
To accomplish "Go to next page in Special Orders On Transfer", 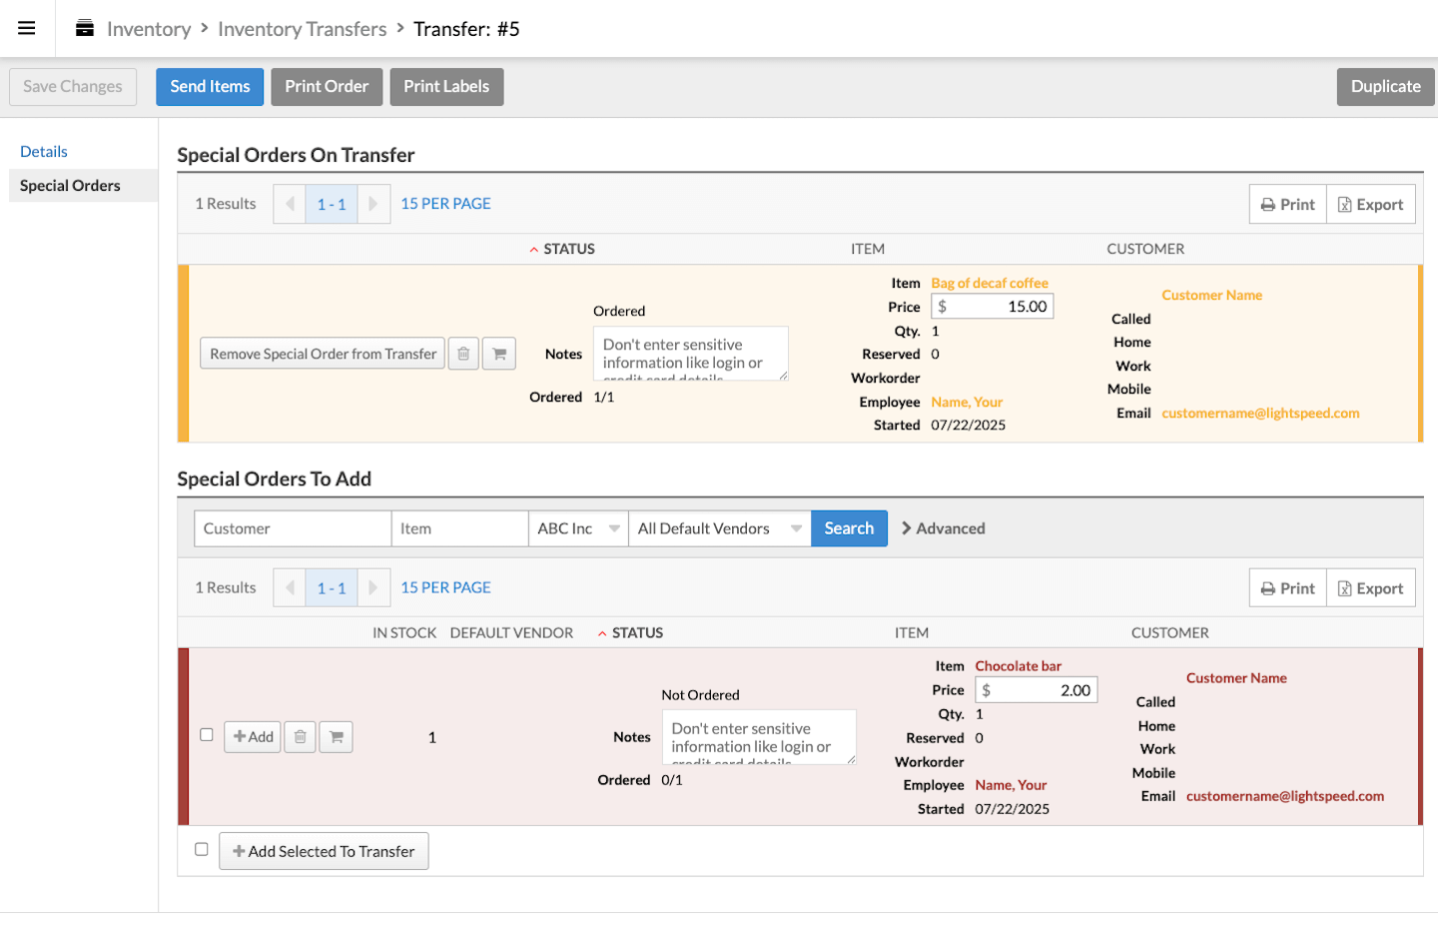I will [373, 204].
